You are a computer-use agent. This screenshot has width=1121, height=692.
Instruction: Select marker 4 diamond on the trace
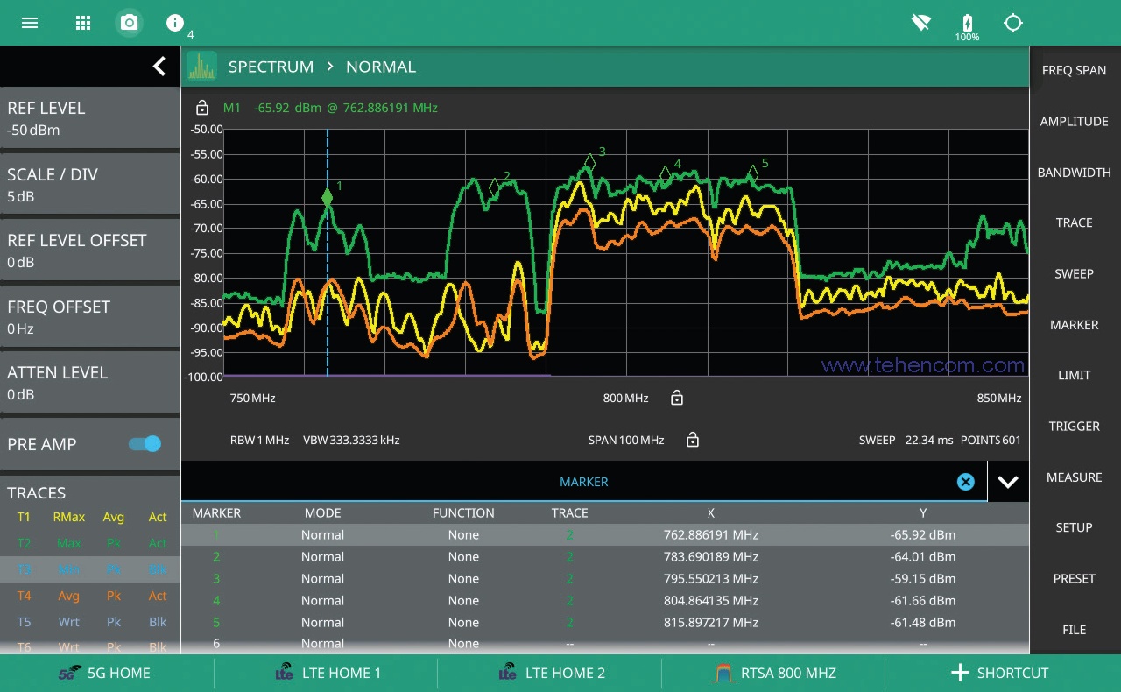[x=666, y=173]
